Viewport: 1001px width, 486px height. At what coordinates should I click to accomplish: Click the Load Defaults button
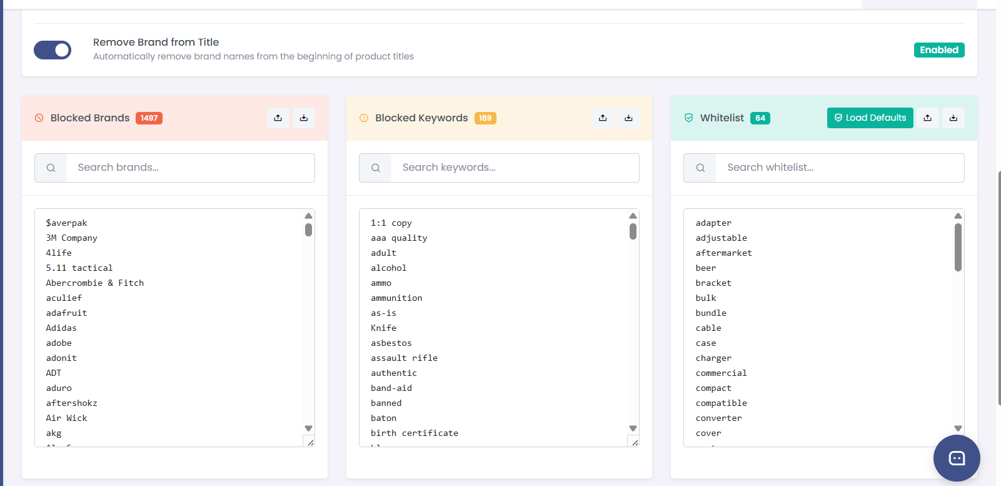870,118
